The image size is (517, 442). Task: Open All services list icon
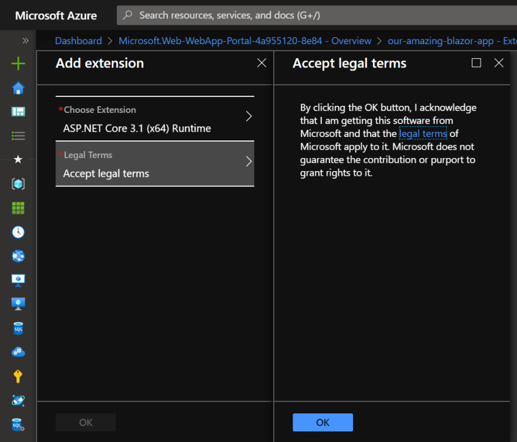[x=18, y=136]
